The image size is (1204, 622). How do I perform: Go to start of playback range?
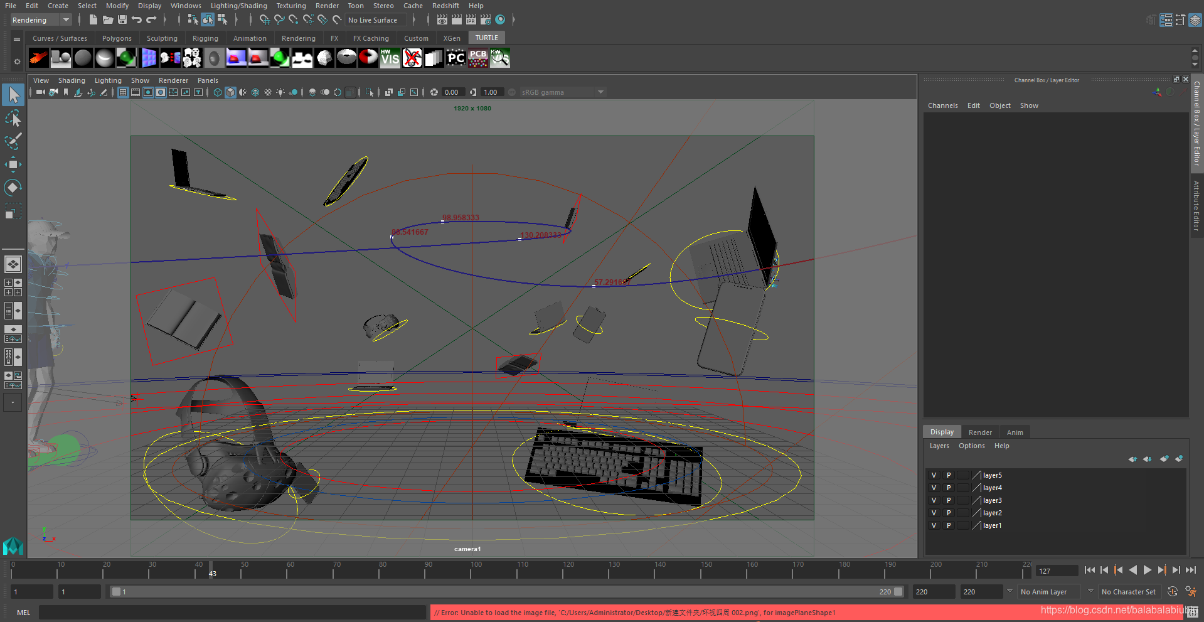click(1089, 570)
